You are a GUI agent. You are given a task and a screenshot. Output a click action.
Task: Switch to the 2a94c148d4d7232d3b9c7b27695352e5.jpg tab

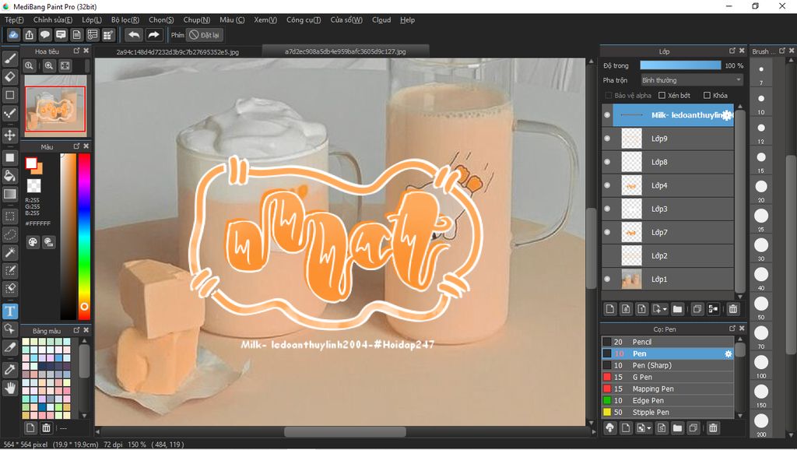177,51
